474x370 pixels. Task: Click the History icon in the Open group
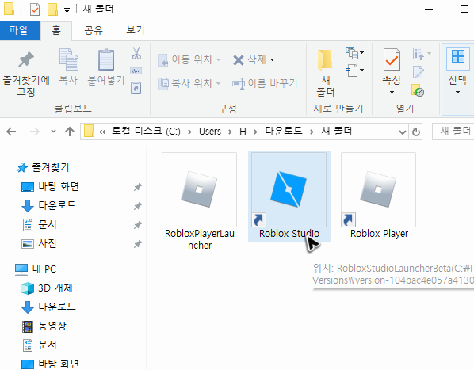tap(418, 90)
